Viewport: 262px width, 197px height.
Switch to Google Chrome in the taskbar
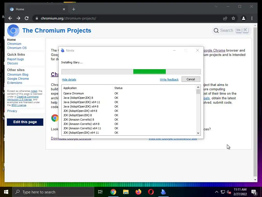pos(113,192)
